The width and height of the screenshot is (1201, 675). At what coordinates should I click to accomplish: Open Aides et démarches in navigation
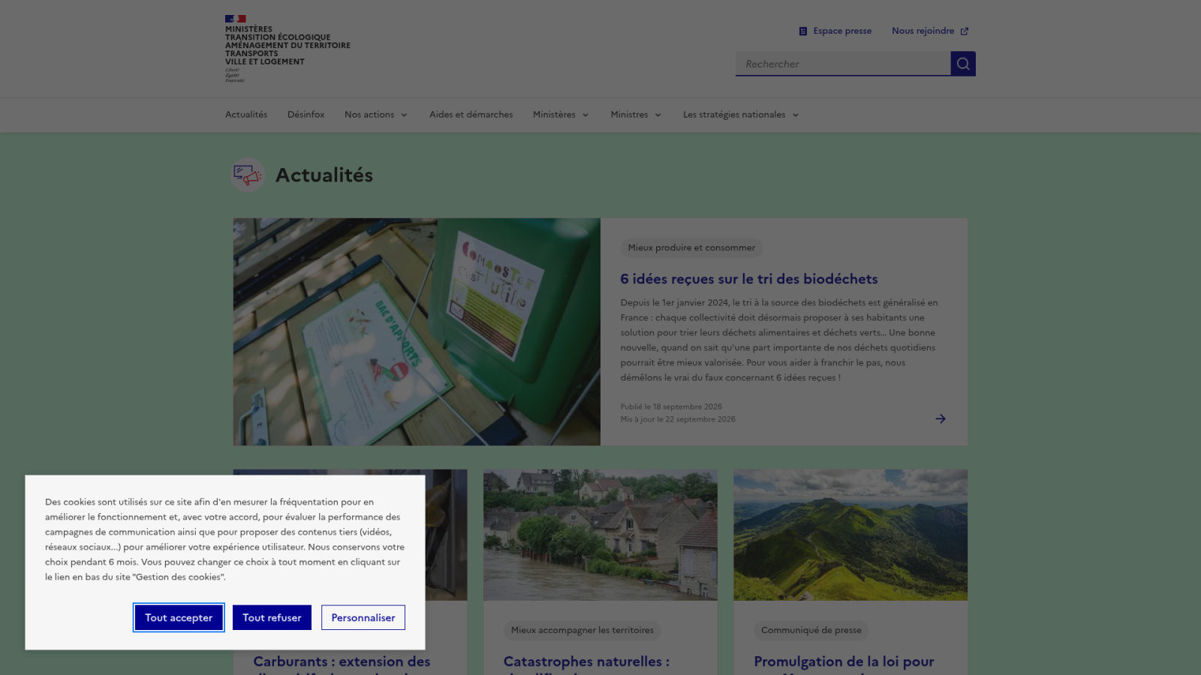coord(471,115)
